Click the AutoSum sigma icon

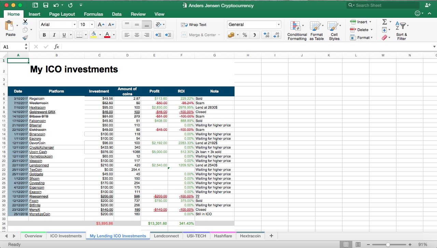click(384, 22)
